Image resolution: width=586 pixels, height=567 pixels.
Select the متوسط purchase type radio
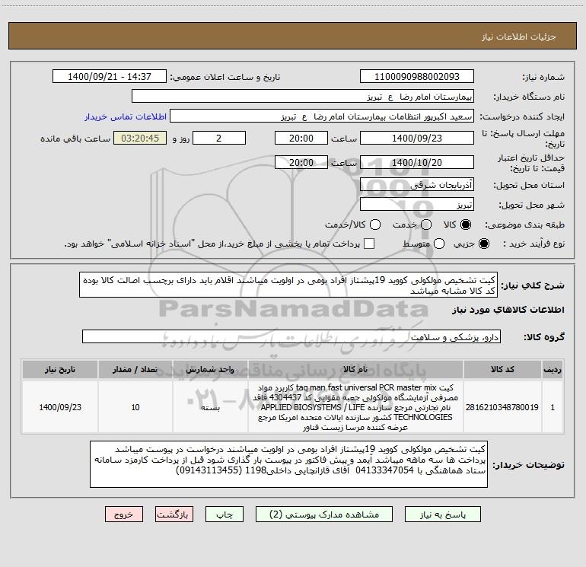[x=439, y=244]
